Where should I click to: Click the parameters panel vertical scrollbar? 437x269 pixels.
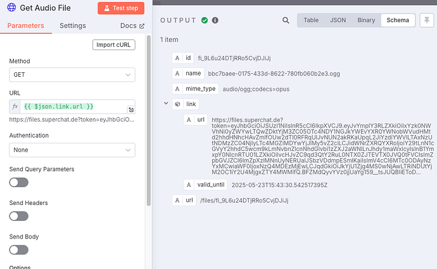tap(149, 121)
